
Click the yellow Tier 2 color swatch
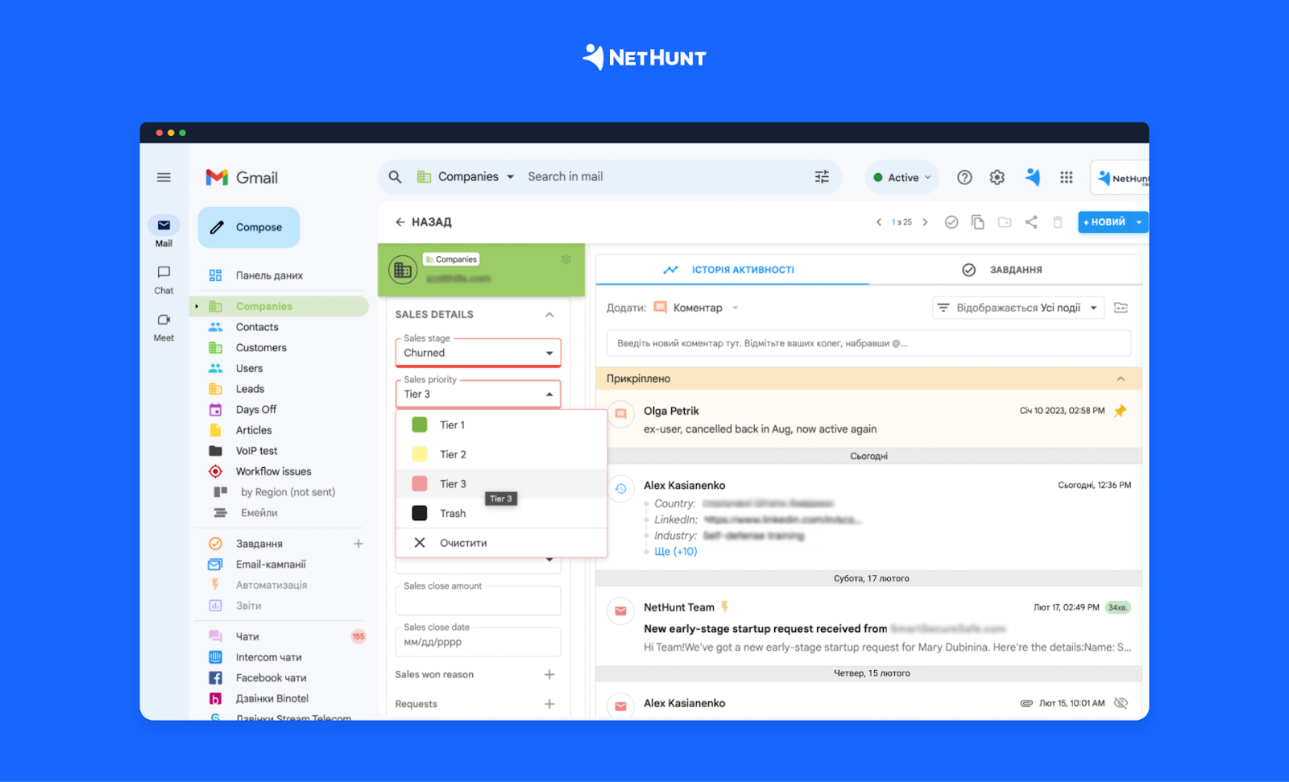420,454
